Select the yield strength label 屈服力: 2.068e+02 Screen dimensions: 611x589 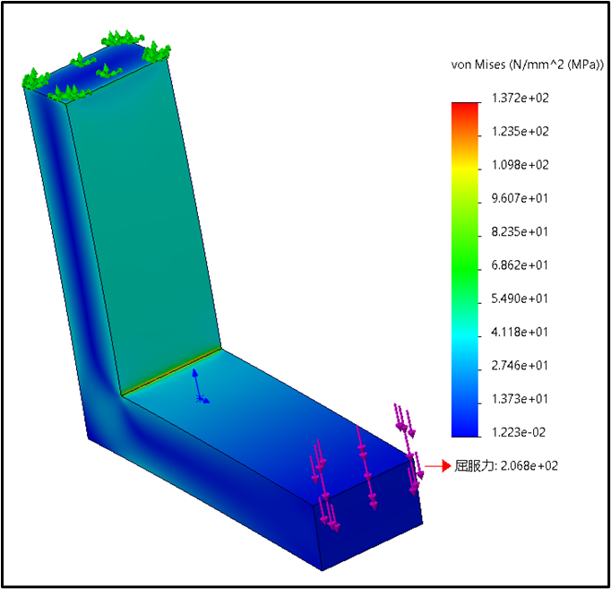(506, 466)
